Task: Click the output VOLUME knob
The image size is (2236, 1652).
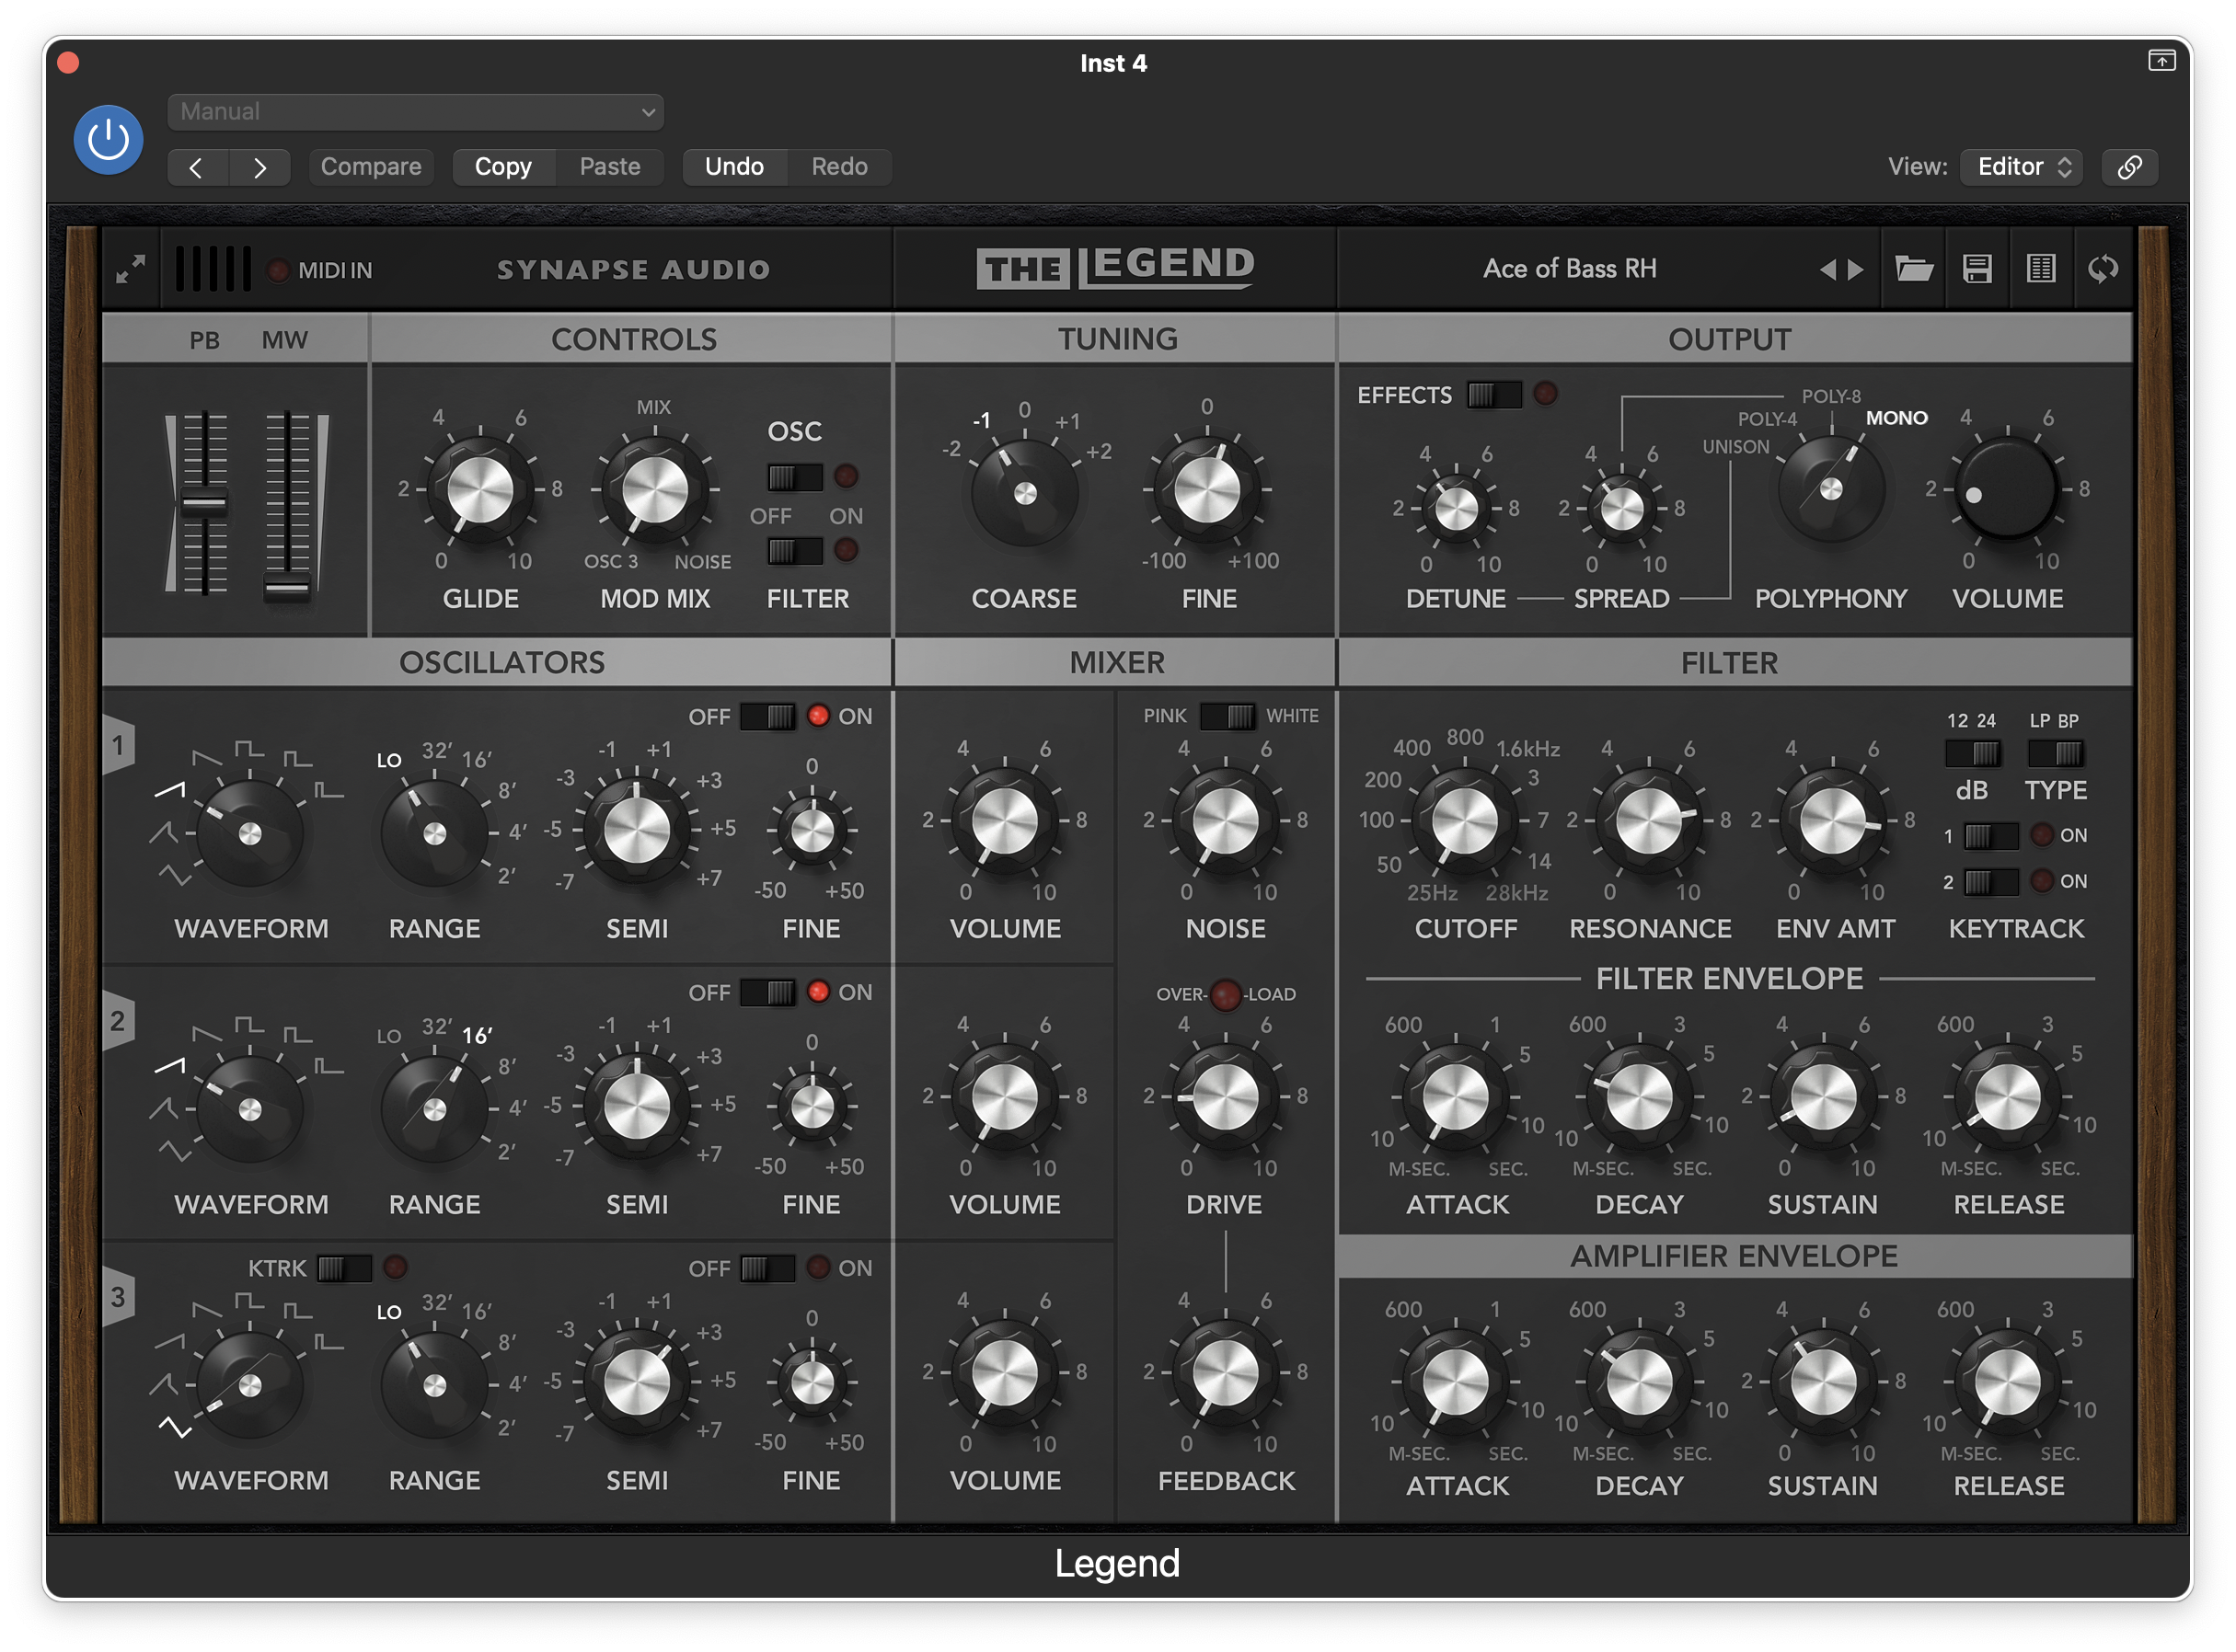Action: coord(2006,489)
